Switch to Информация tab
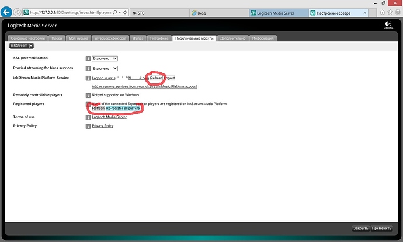This screenshot has height=242, width=403. point(263,38)
